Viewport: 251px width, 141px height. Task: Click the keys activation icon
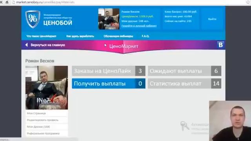click(x=184, y=126)
